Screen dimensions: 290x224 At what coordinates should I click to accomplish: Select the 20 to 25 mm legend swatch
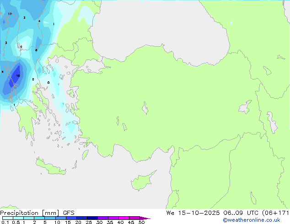(x=82, y=218)
